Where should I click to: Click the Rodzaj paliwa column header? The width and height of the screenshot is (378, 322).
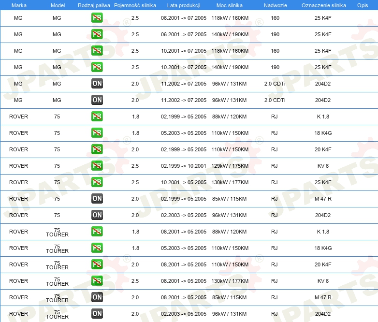(x=94, y=5)
